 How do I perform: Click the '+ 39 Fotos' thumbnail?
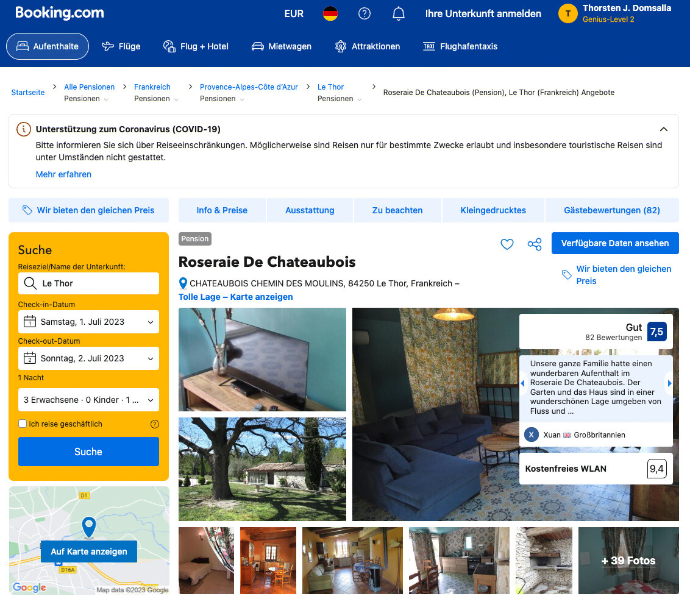click(628, 560)
